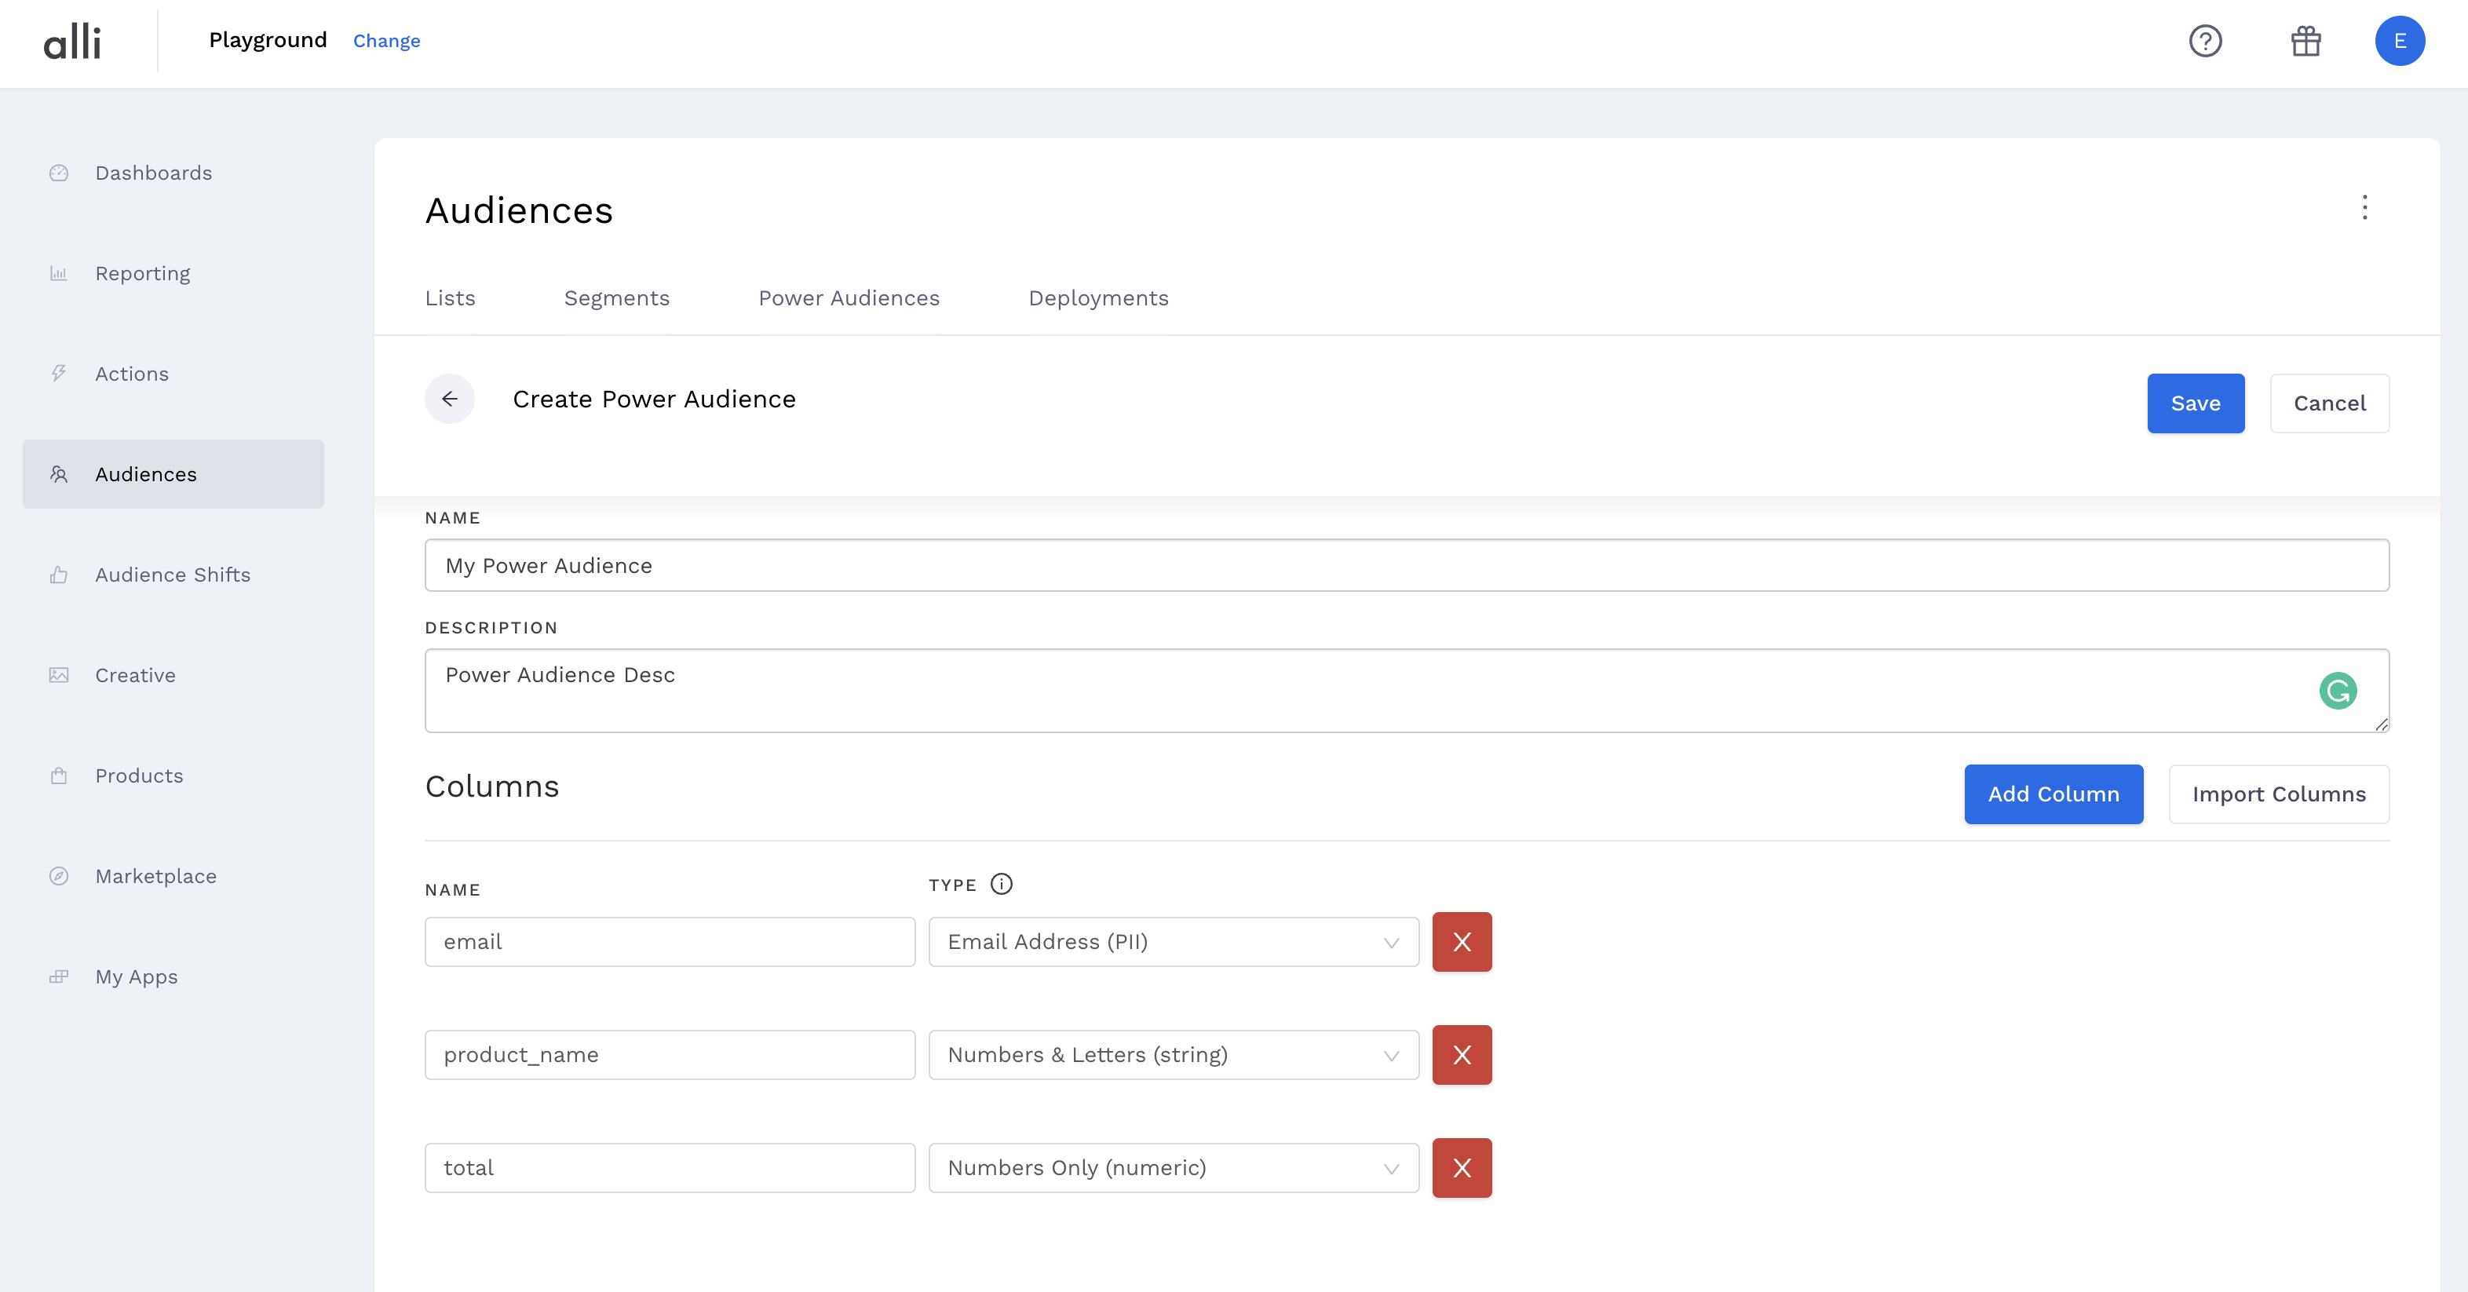Remove the product_name column row
Viewport: 2468px width, 1292px height.
1461,1054
